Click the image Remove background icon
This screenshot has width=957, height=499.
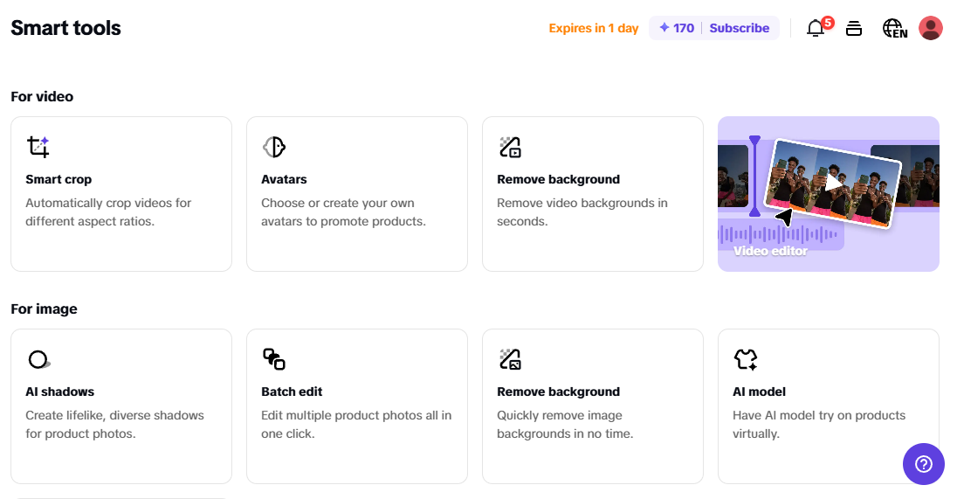510,359
